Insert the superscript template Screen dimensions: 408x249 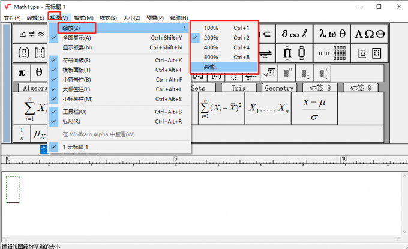pyautogui.click(x=287, y=73)
